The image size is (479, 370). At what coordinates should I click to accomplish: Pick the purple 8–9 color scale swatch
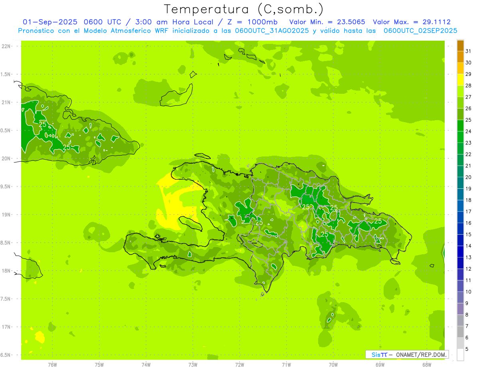click(460, 309)
